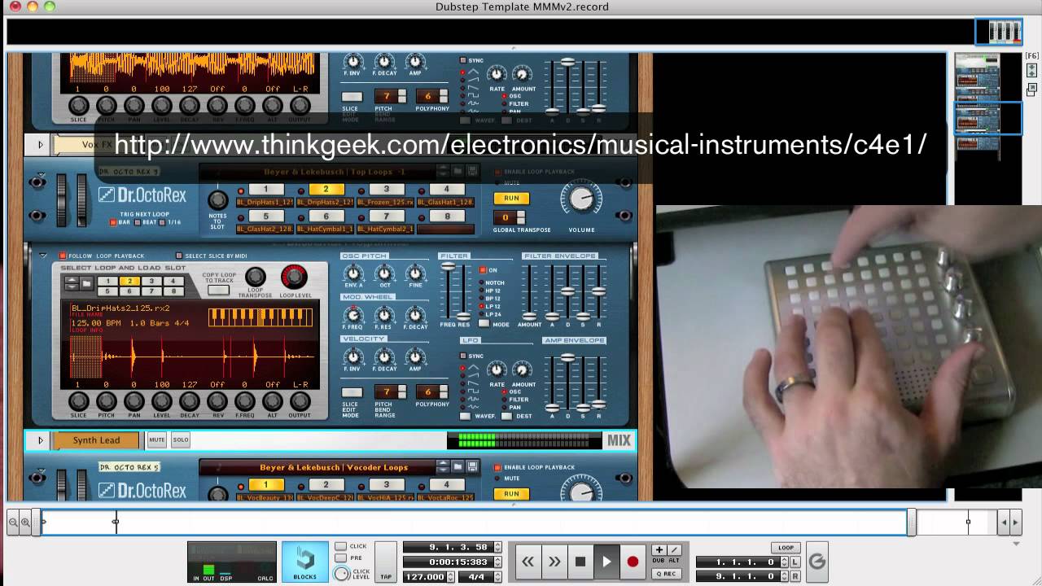1042x586 pixels.
Task: Go to right locator R button
Action: (x=795, y=576)
